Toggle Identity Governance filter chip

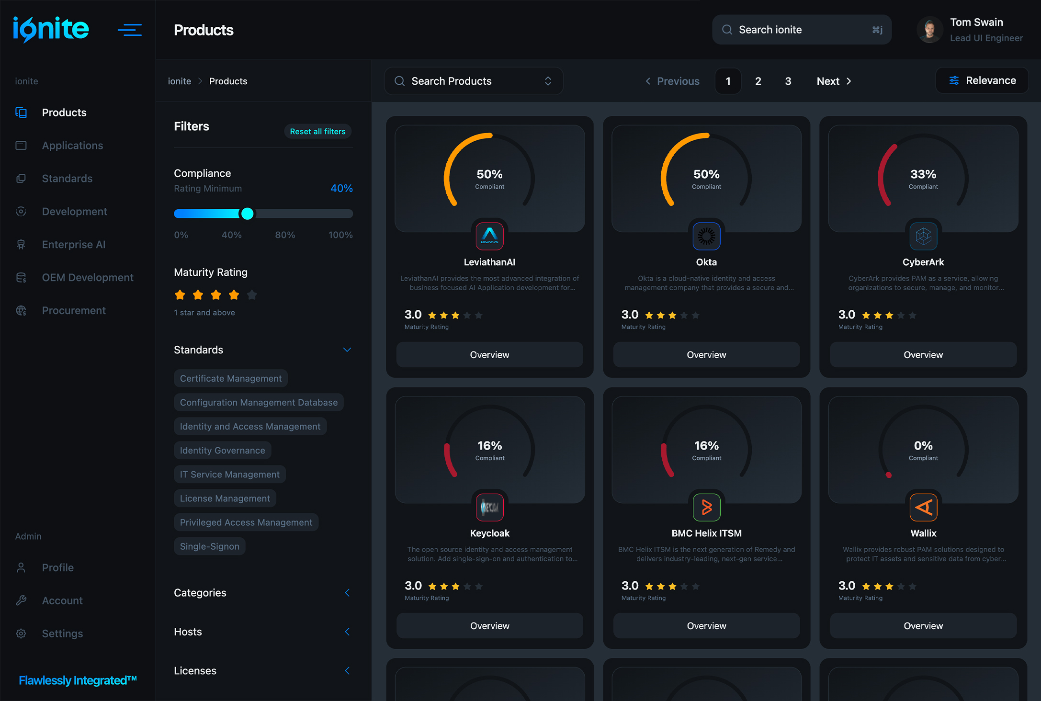pyautogui.click(x=222, y=450)
